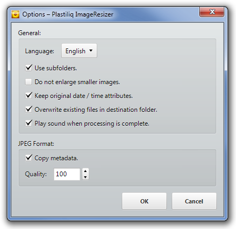Click the General: section heading

pyautogui.click(x=29, y=33)
